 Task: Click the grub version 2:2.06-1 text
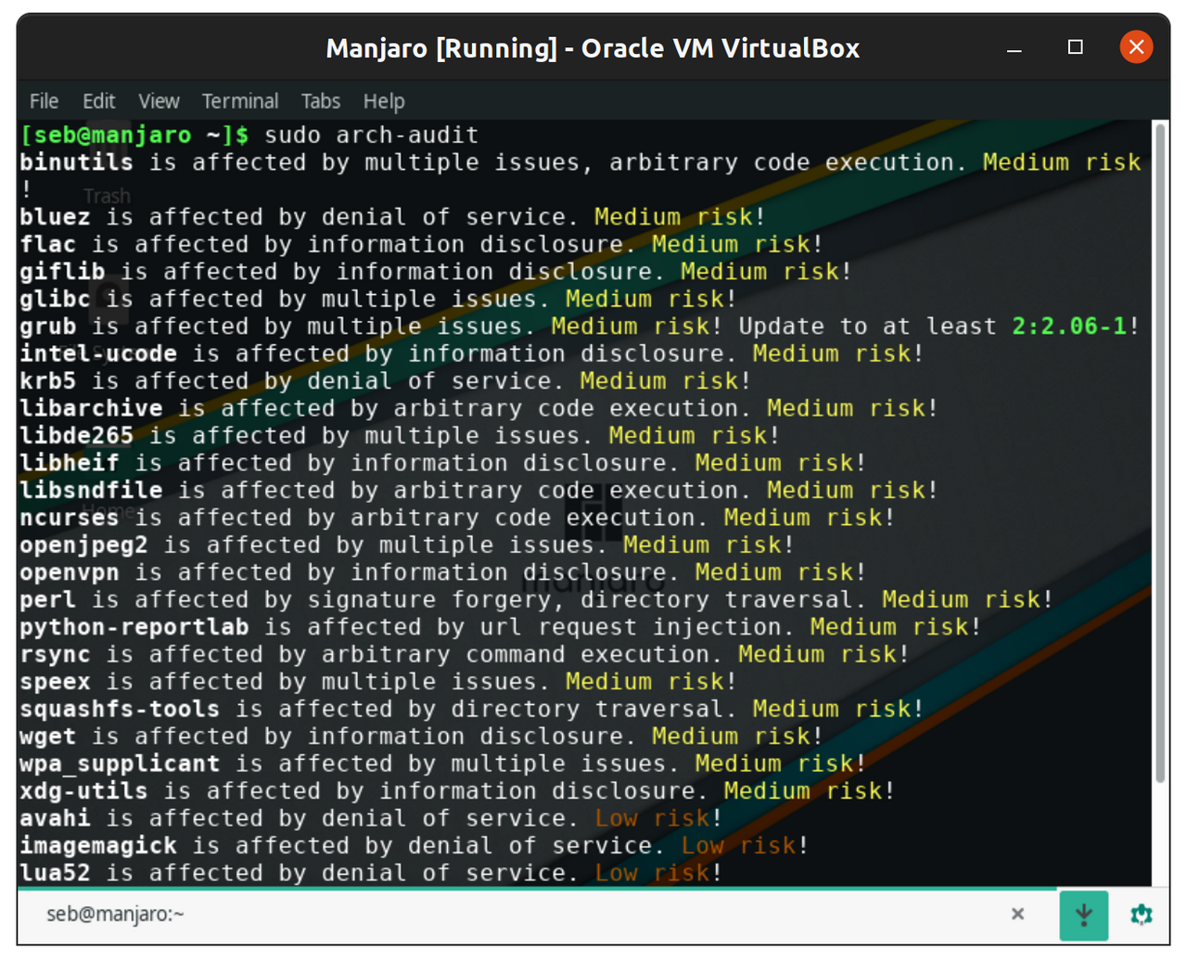[1069, 327]
